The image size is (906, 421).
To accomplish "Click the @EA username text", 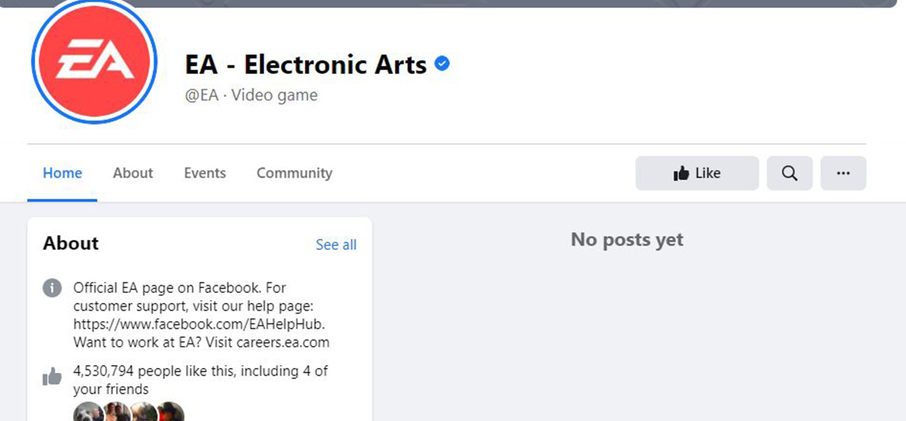I will click(202, 96).
